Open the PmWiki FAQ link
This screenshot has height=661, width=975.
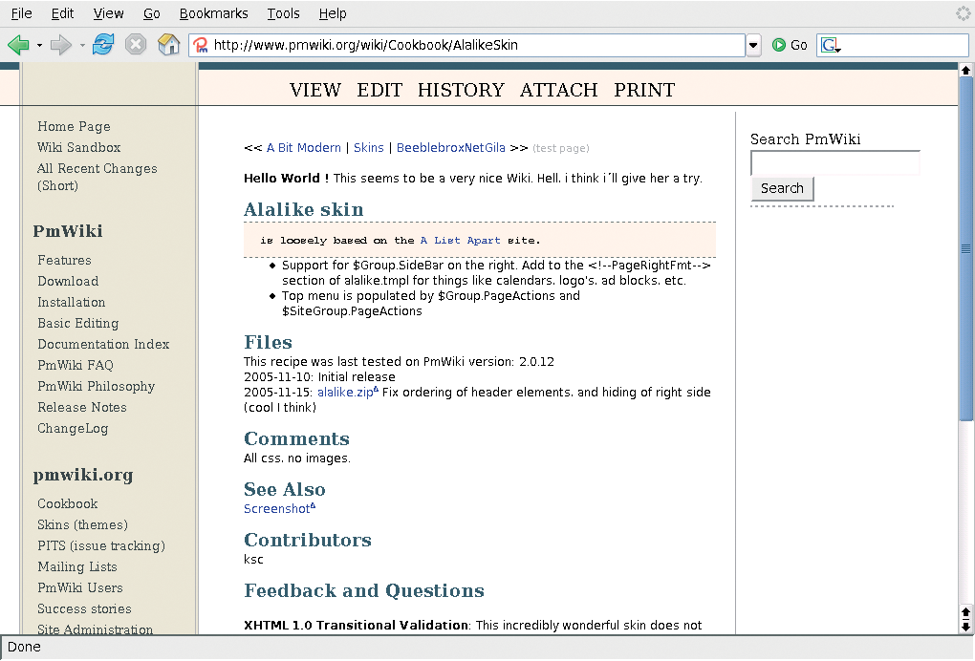pyautogui.click(x=76, y=365)
